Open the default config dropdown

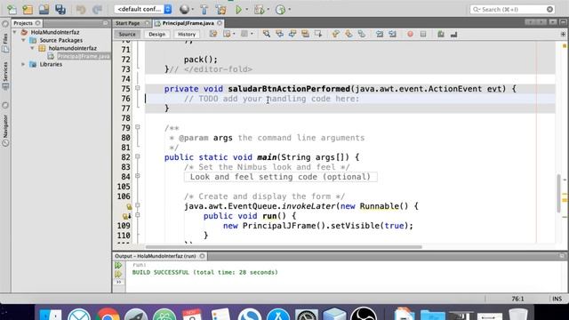[x=143, y=9]
